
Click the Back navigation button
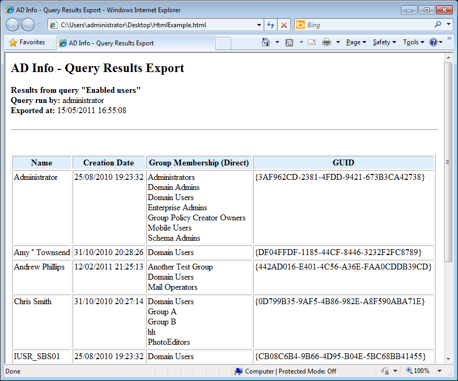[x=13, y=25]
